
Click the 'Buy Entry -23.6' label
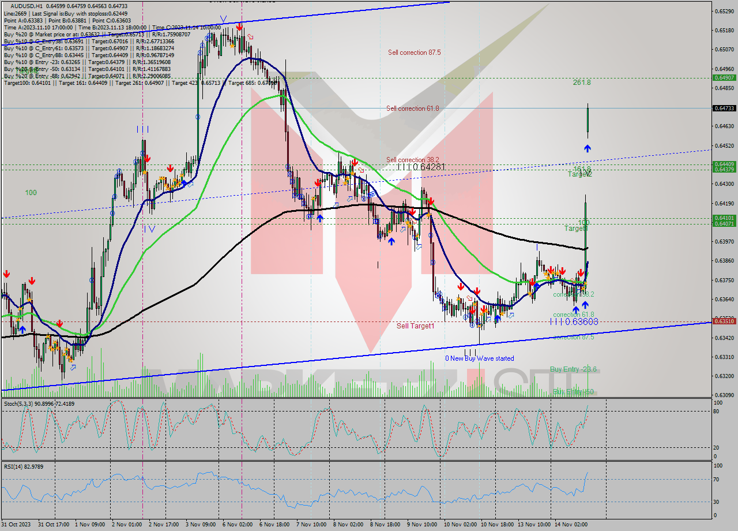574,369
